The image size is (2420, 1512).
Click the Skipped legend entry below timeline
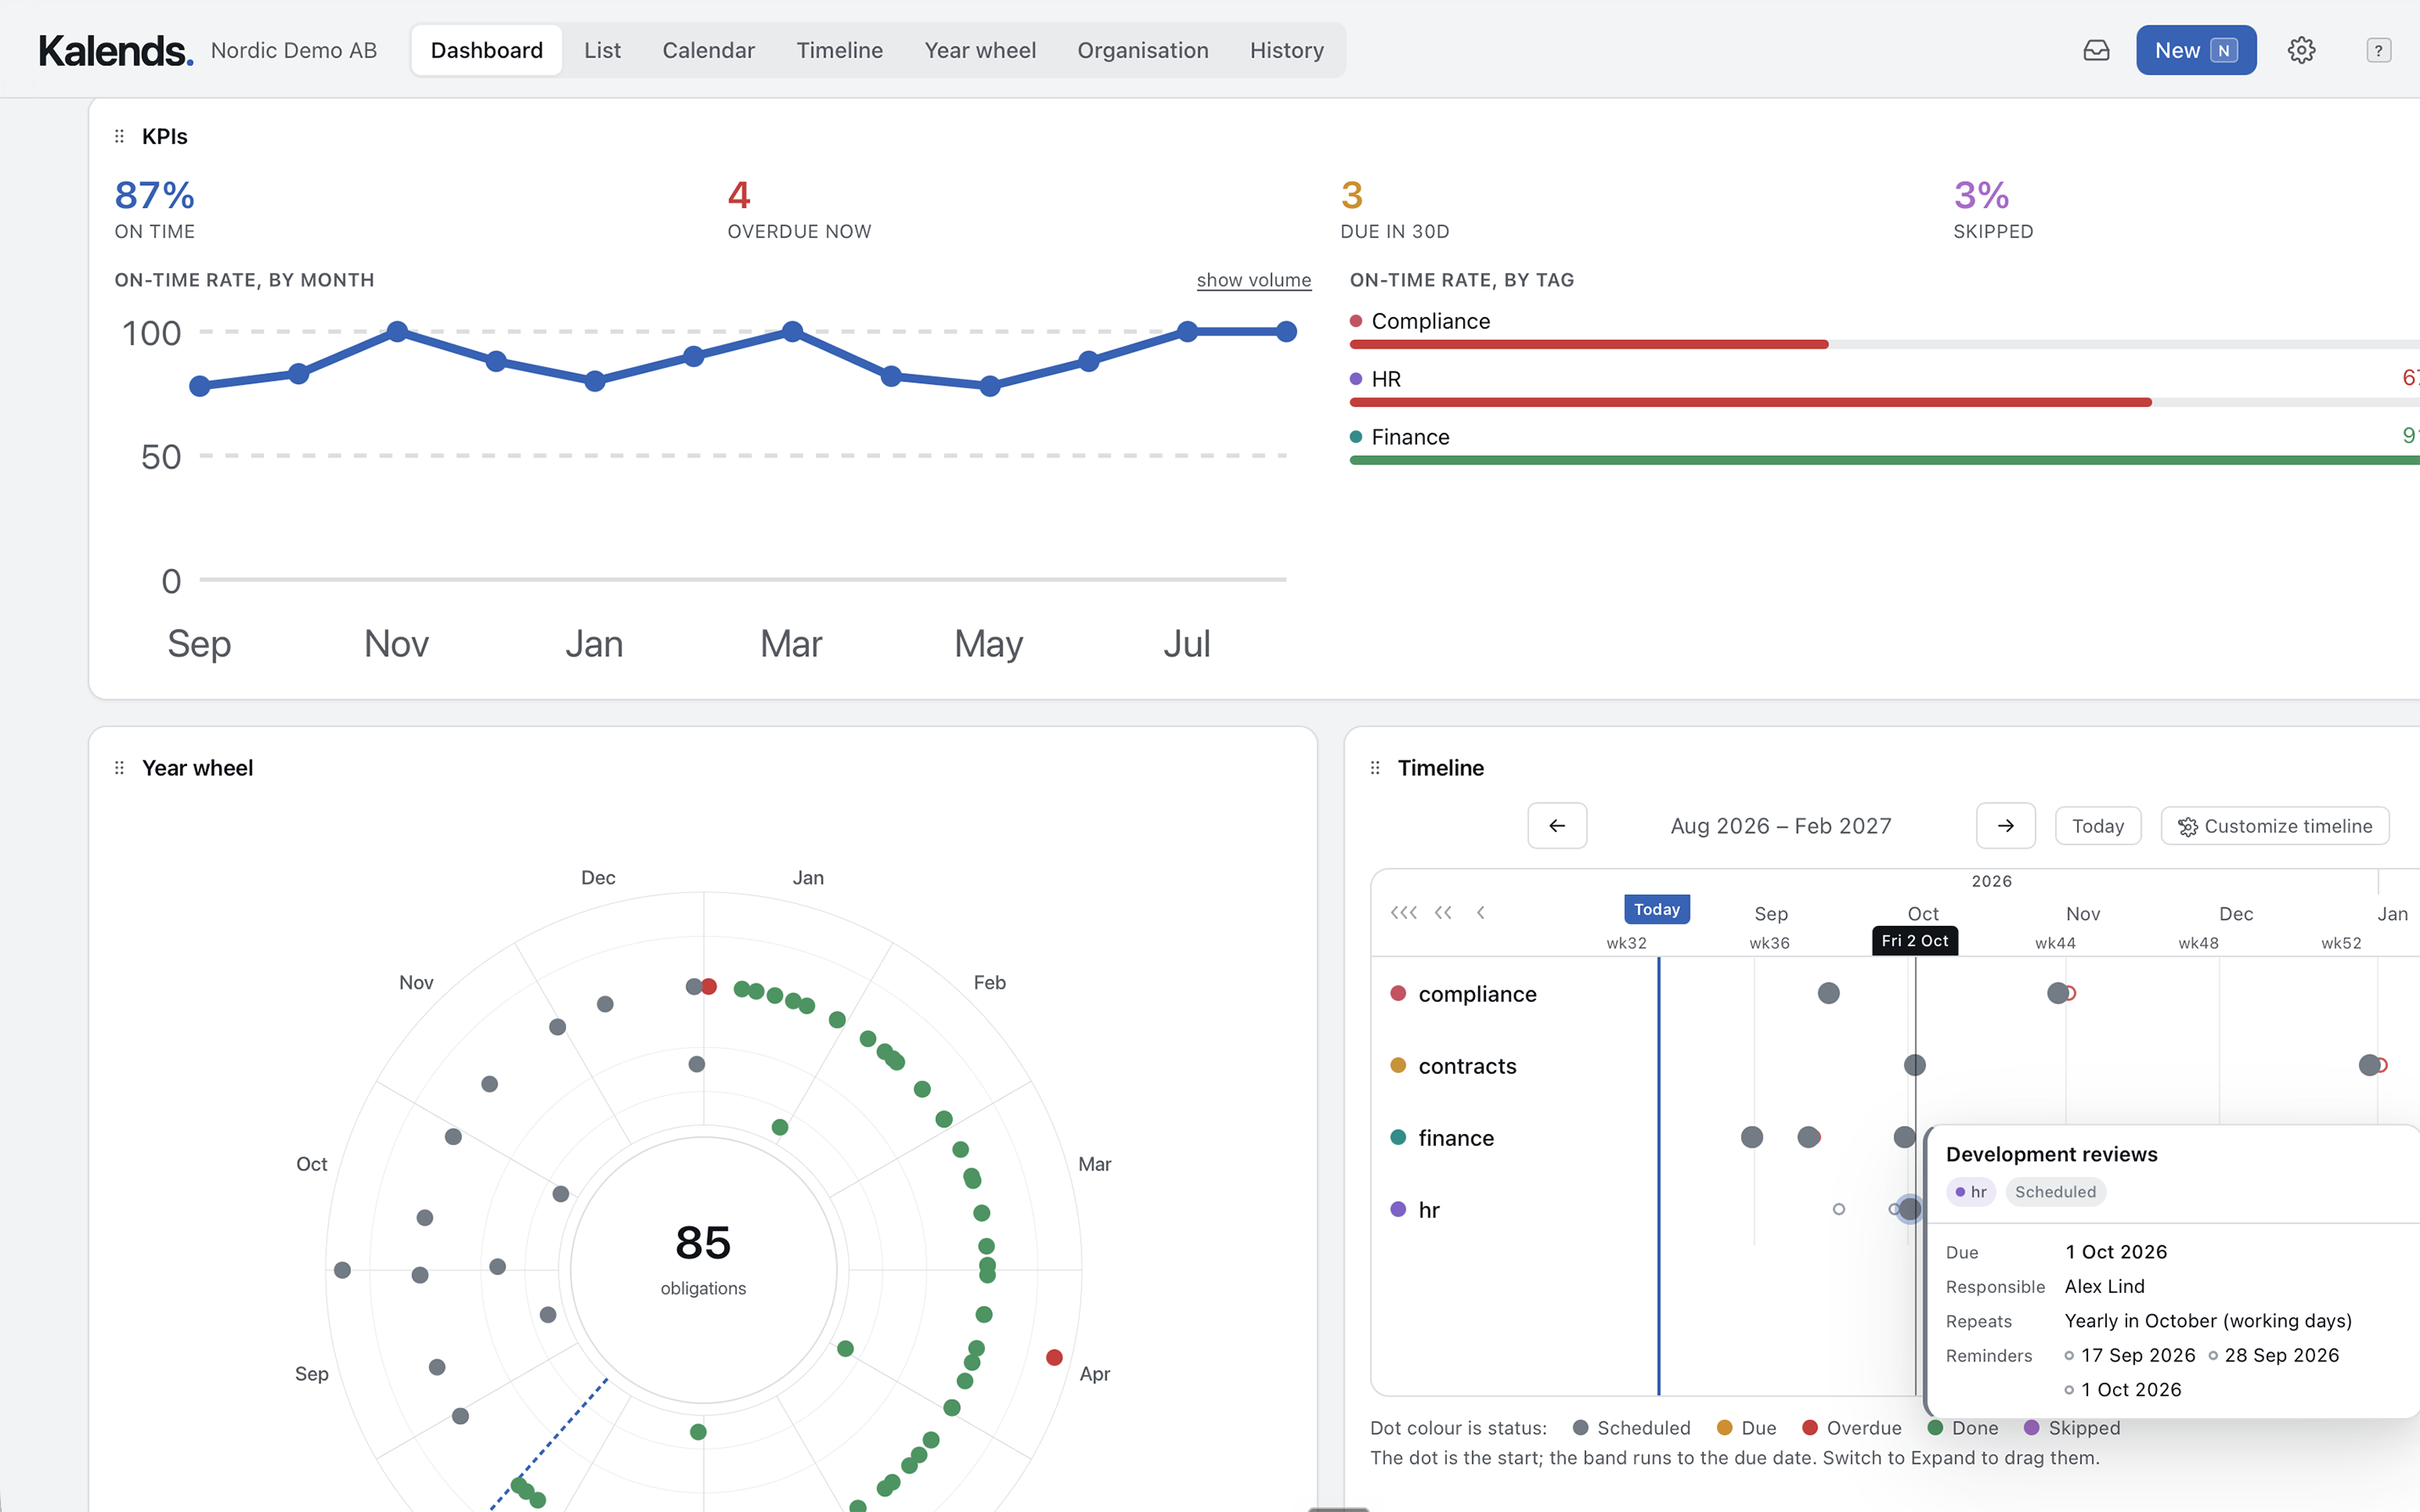click(x=2072, y=1428)
